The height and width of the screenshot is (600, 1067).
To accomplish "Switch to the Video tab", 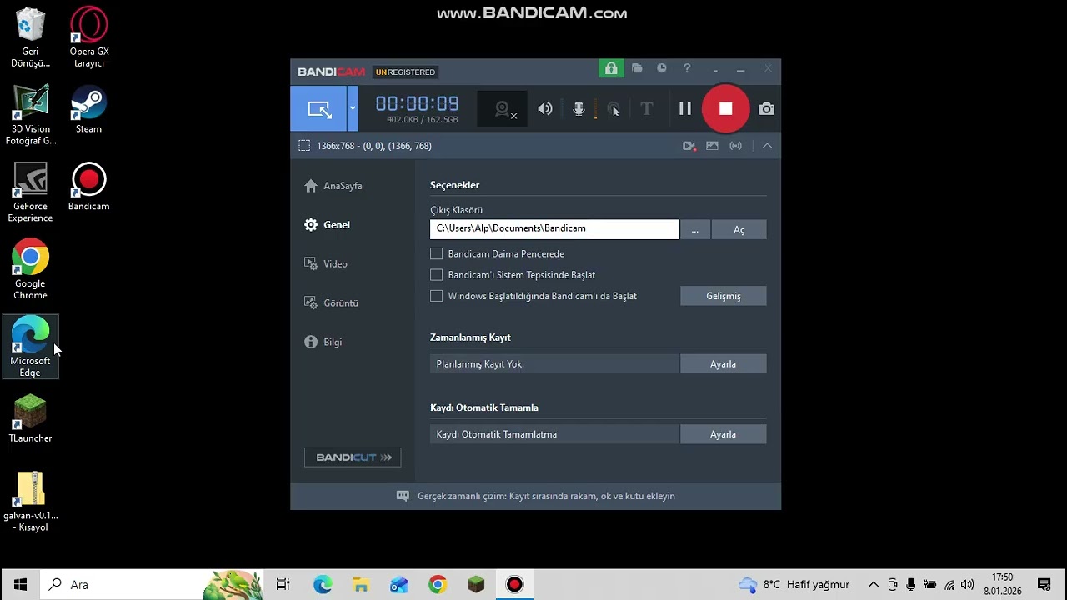I will (326, 264).
